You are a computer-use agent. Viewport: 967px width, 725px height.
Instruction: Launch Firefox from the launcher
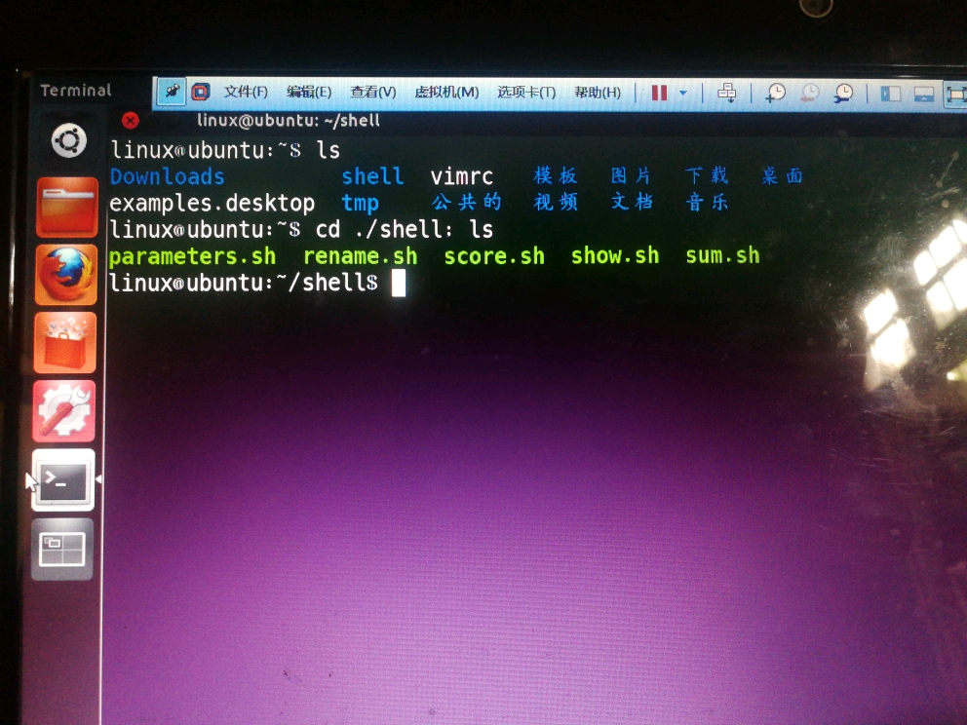coord(66,275)
